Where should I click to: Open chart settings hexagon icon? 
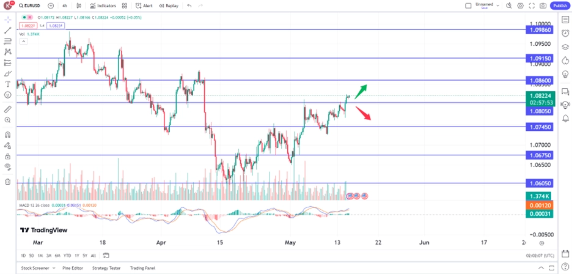click(x=520, y=6)
